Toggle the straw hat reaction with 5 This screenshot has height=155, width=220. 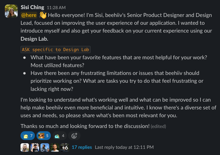[x=44, y=136]
